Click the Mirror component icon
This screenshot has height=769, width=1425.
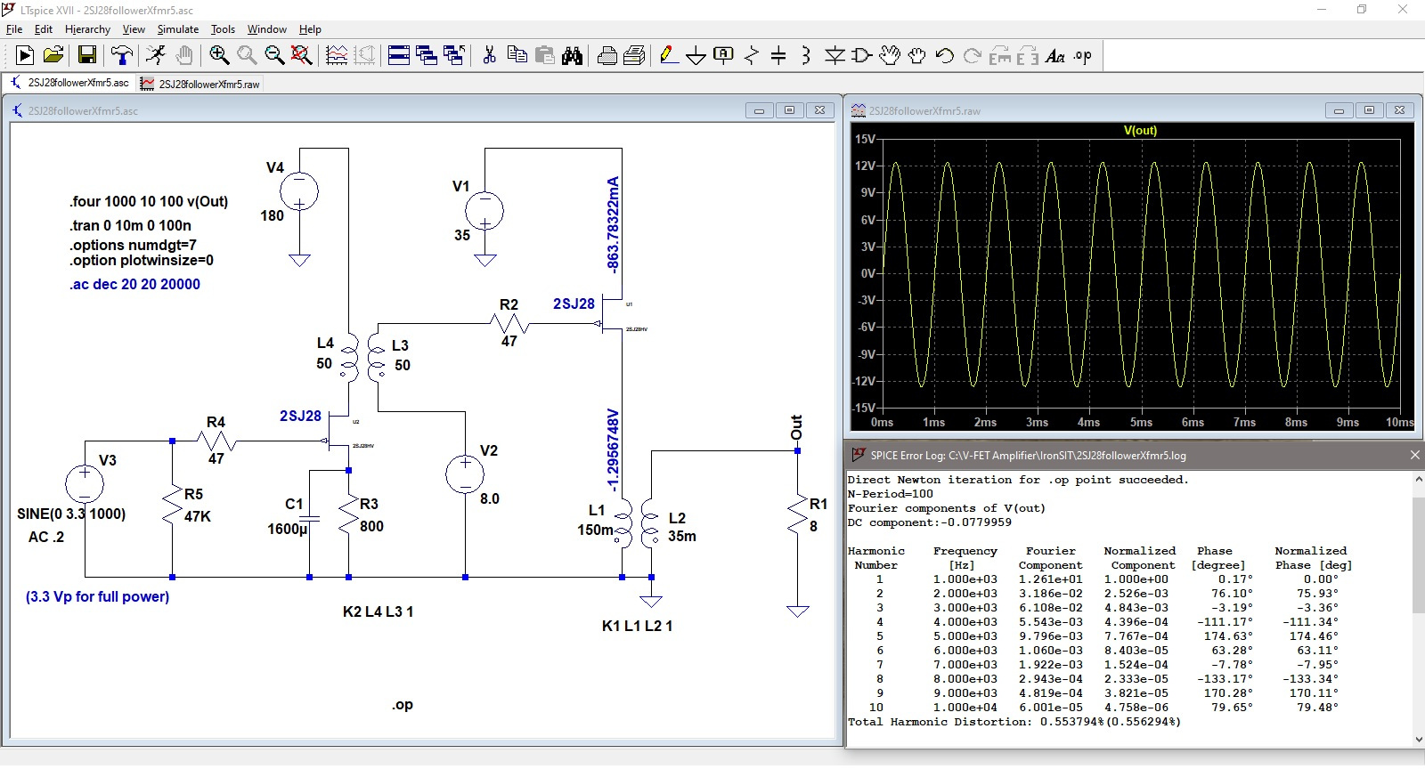click(x=1028, y=56)
